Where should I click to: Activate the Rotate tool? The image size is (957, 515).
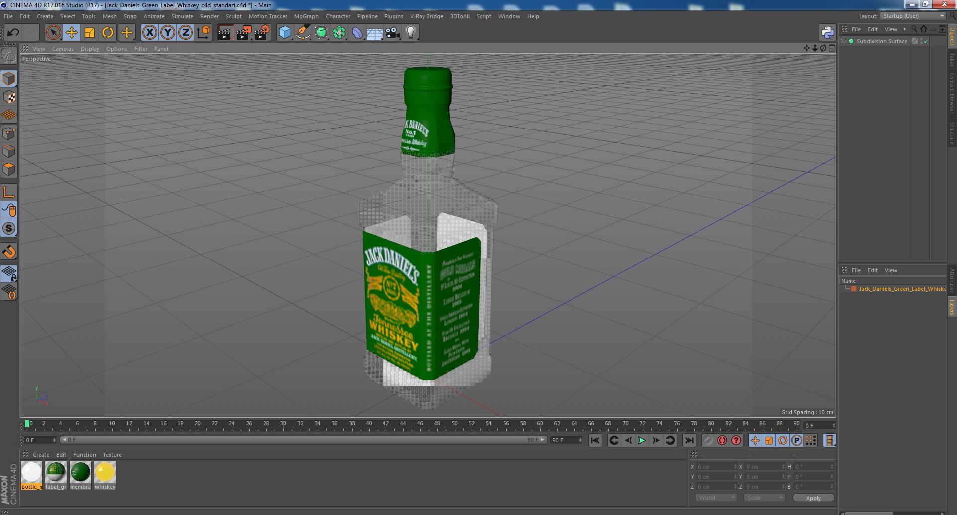107,33
